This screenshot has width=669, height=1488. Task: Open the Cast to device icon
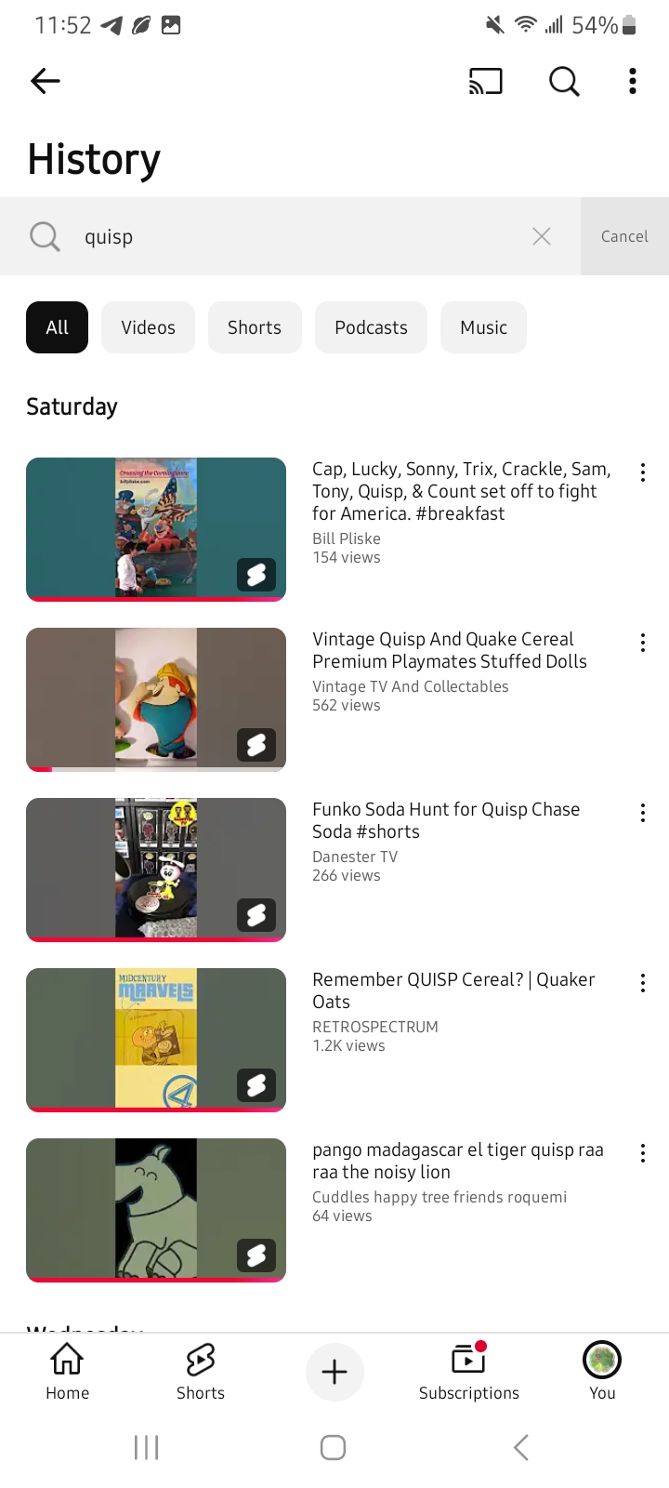[486, 82]
